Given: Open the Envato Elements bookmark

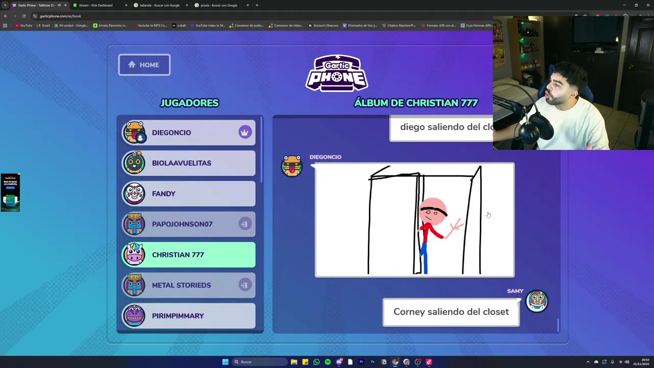Looking at the screenshot, I should [x=110, y=25].
